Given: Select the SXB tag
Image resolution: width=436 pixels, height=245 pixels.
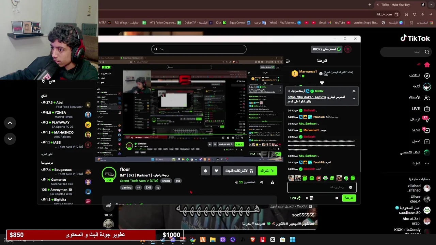Looking at the screenshot, I should [x=148, y=187].
